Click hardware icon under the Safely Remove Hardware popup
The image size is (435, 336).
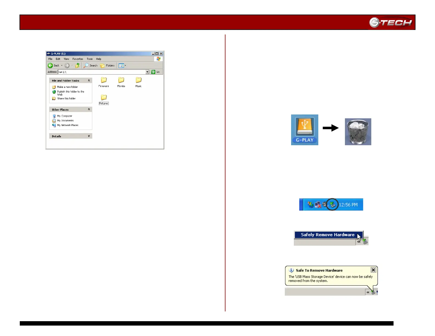click(x=365, y=242)
